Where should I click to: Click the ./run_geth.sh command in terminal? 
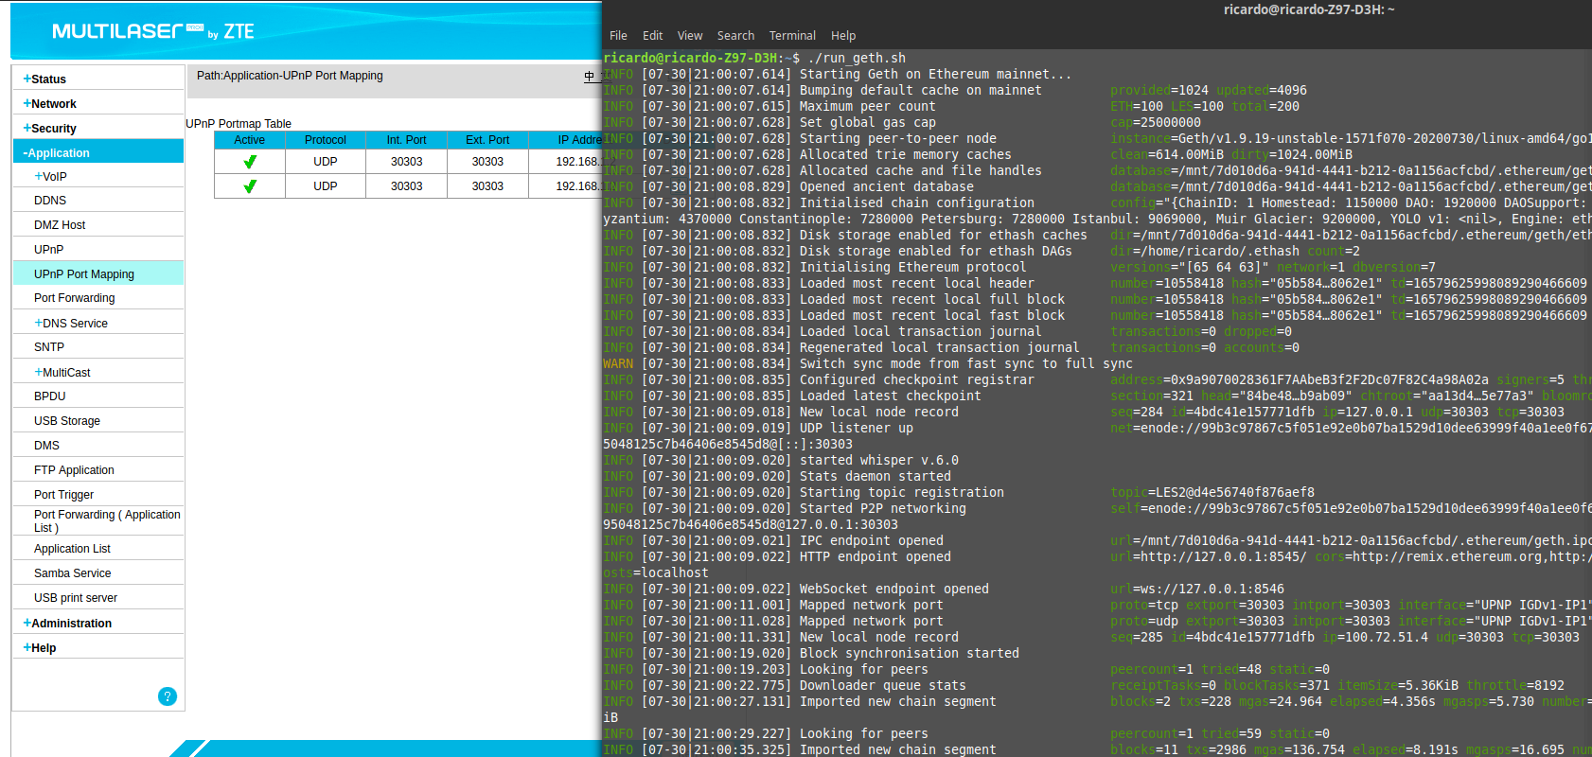[857, 58]
